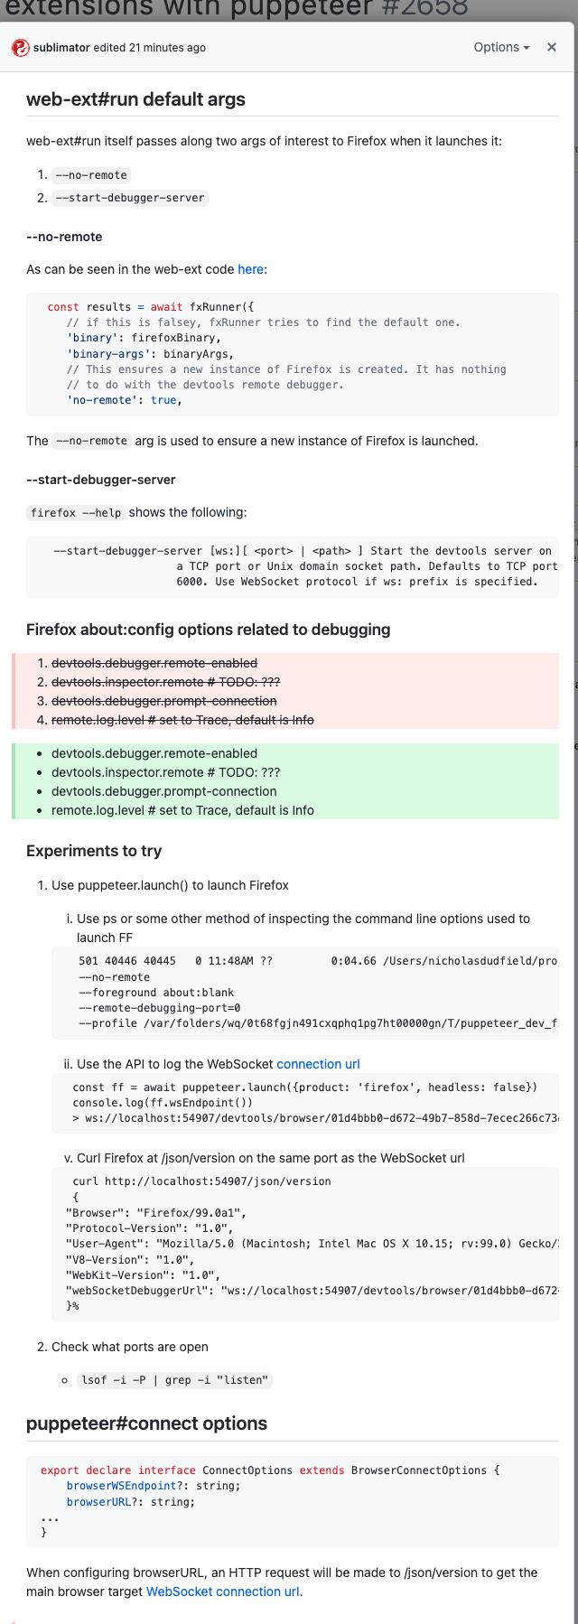Screen dimensions: 578x1624
Task: Open the 'here' link to web-ext code
Action: [250, 268]
